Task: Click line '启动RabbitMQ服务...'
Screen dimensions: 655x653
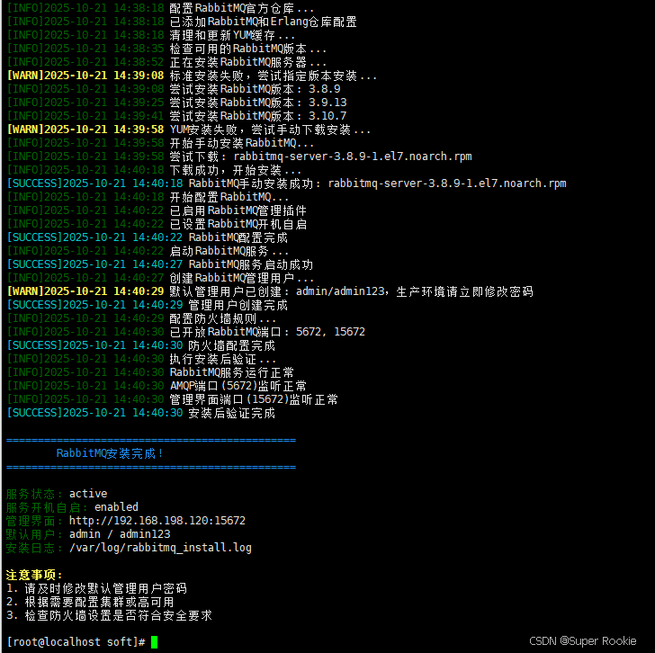Action: point(148,251)
